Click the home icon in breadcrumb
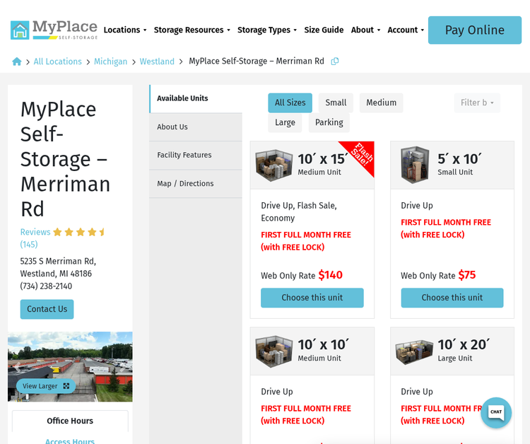Viewport: 530px width, 444px height. (x=16, y=62)
